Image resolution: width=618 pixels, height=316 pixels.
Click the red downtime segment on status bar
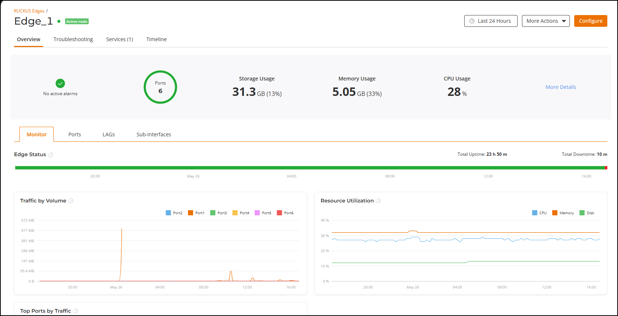[x=606, y=168]
